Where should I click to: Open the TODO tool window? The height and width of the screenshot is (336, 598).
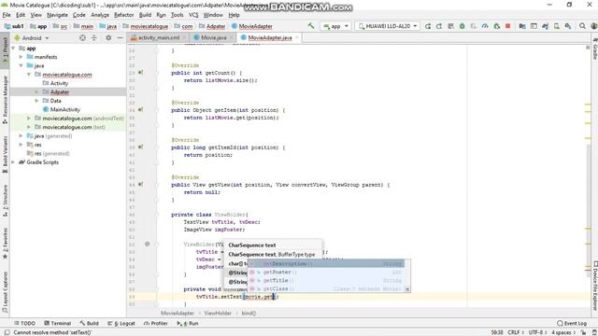(24, 323)
